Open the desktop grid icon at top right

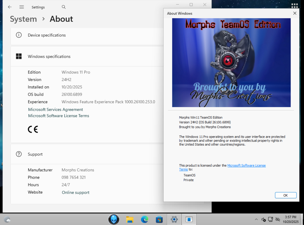[x=294, y=6]
